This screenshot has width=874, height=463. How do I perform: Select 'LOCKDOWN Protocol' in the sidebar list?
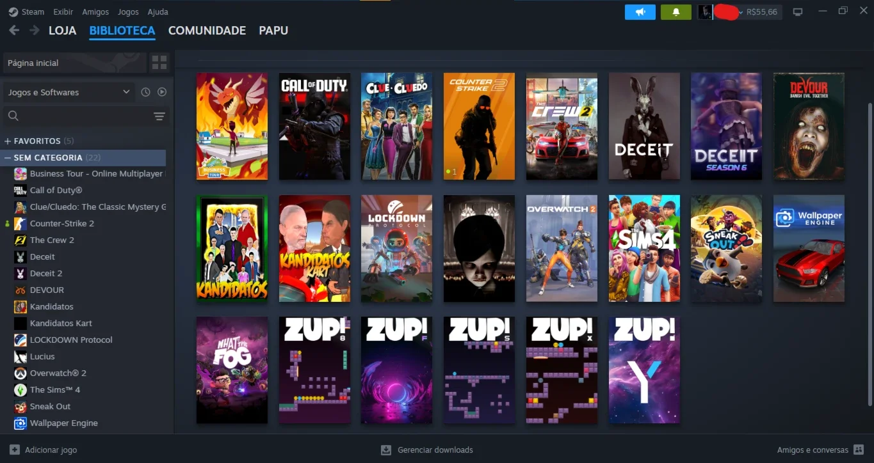(x=71, y=340)
